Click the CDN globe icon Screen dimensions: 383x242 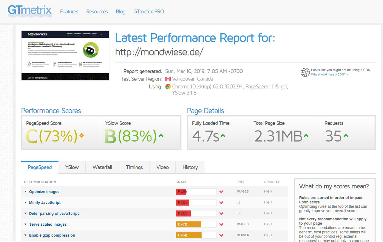(305, 72)
